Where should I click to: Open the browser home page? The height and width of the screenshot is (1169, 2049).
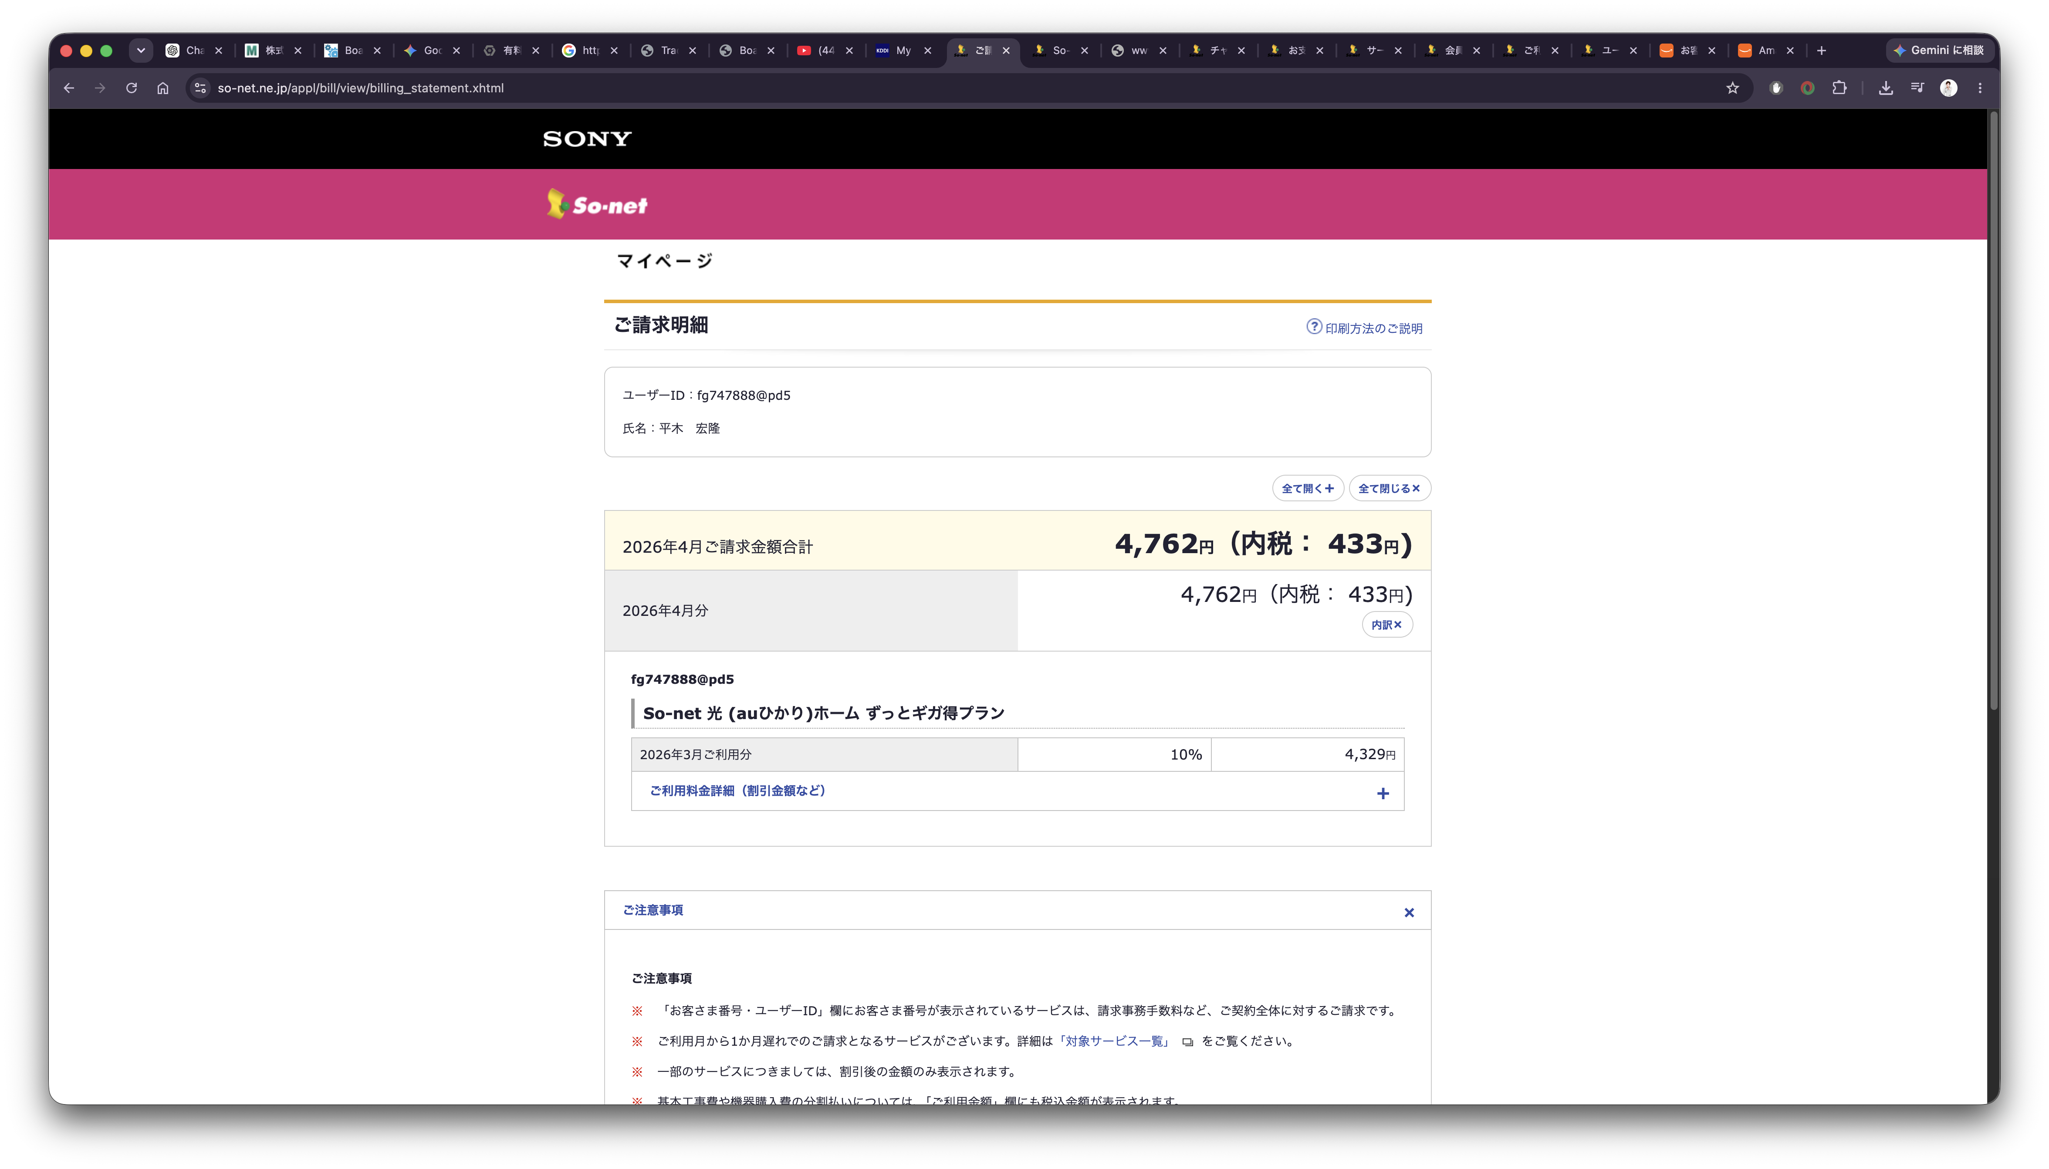163,88
